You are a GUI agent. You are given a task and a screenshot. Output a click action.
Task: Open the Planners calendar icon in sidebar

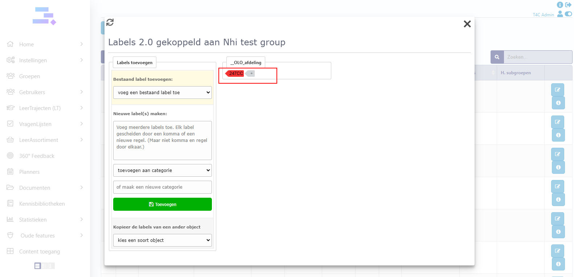10,172
